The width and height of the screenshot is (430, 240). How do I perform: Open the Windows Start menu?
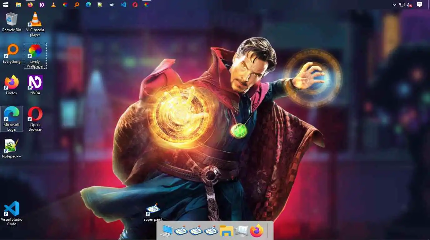pyautogui.click(x=6, y=5)
